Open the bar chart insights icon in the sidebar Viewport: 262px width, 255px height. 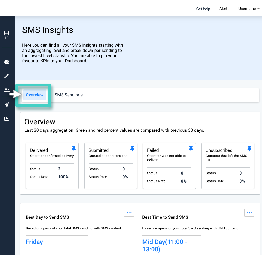[x=7, y=119]
